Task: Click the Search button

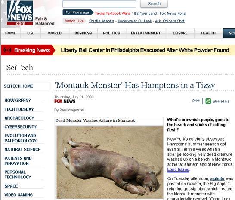Action: pos(154,4)
